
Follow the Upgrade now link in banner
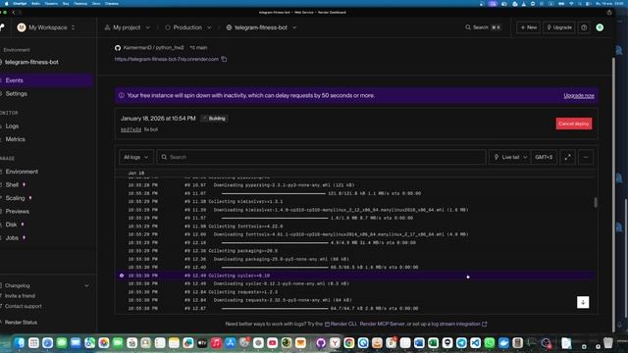tap(579, 96)
